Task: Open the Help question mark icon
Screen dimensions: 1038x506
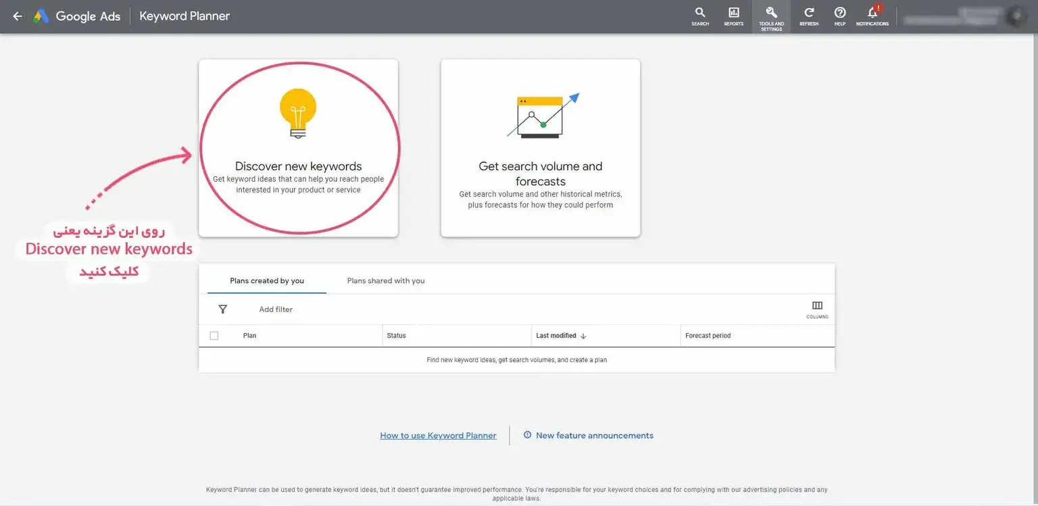Action: click(840, 16)
